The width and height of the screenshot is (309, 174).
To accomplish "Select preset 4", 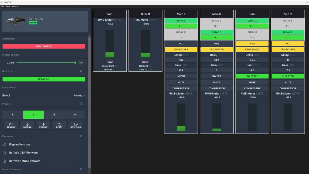I will click(75, 114).
